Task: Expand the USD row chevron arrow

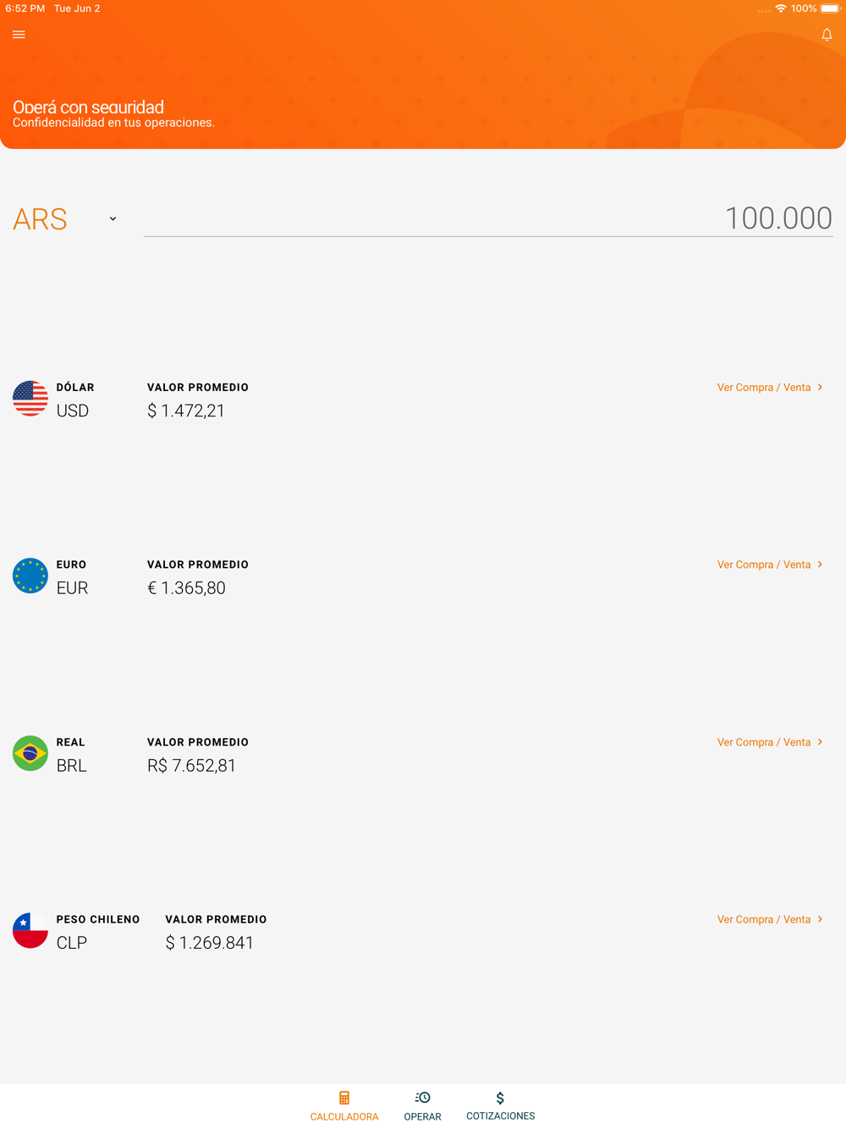Action: [x=820, y=388]
